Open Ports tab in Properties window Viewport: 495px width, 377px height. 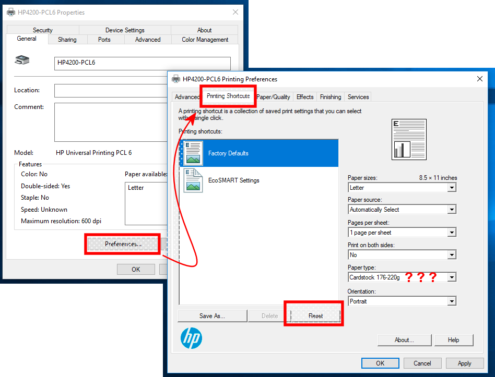pos(104,40)
